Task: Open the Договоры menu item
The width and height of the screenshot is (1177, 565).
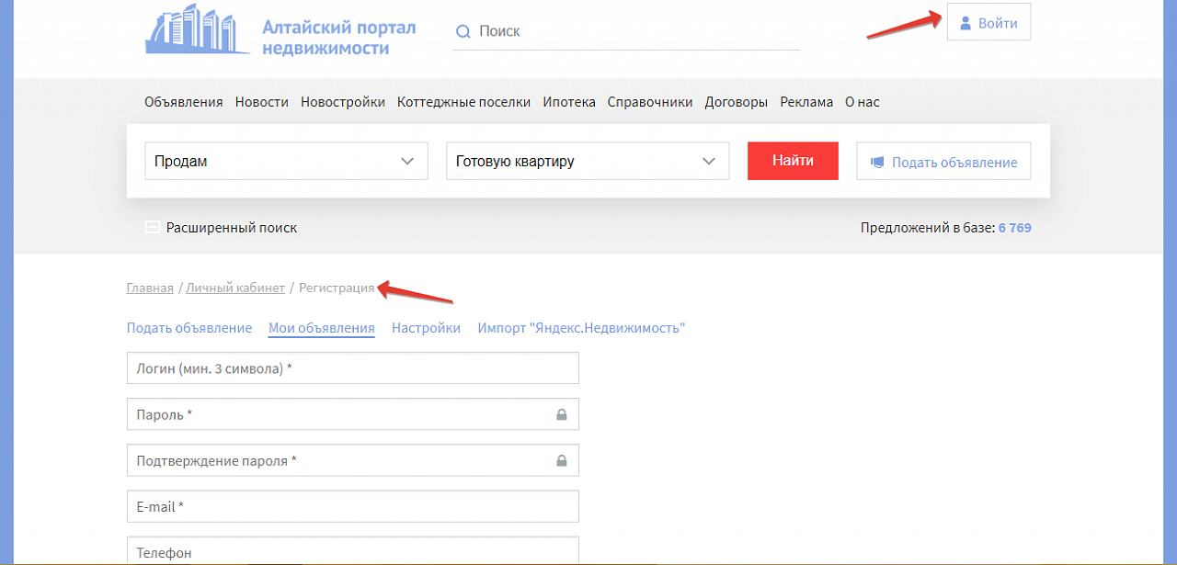Action: point(737,102)
